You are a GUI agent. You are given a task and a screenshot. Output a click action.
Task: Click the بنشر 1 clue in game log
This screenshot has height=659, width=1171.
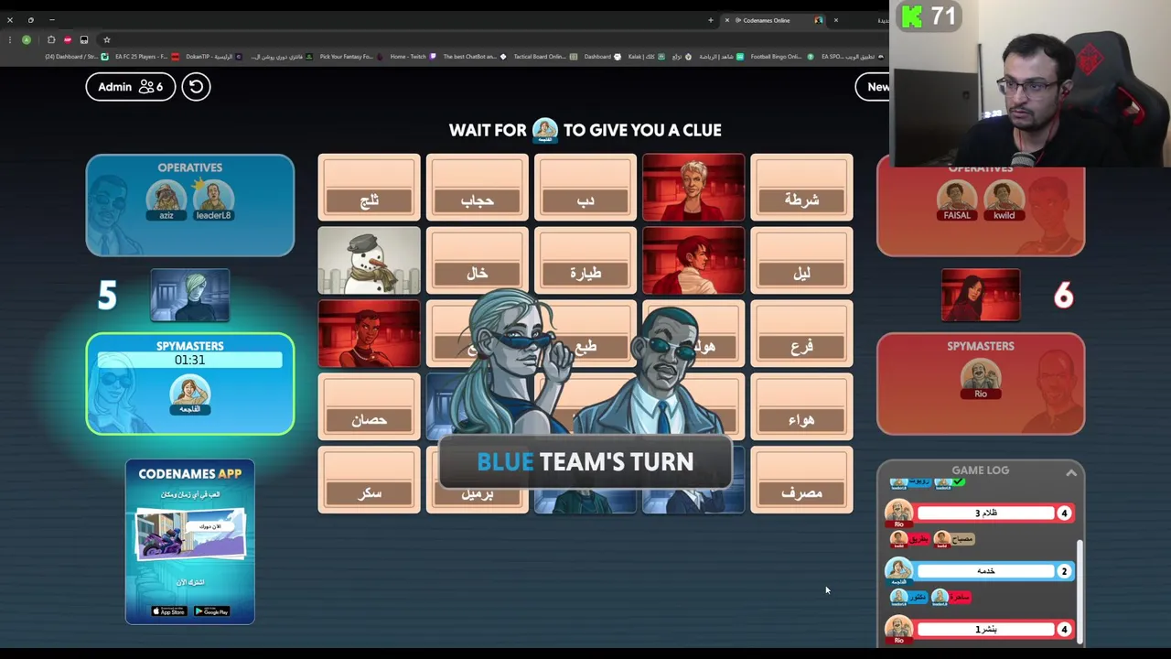(x=984, y=629)
